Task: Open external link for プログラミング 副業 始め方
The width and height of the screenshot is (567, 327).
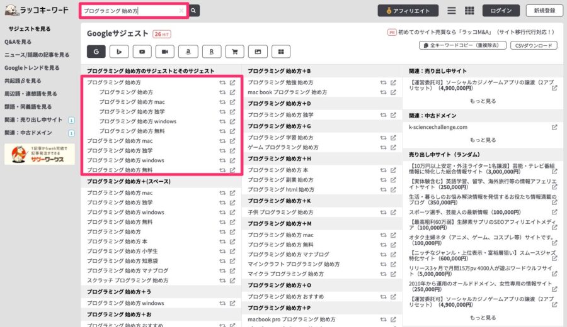Action: pos(393,180)
